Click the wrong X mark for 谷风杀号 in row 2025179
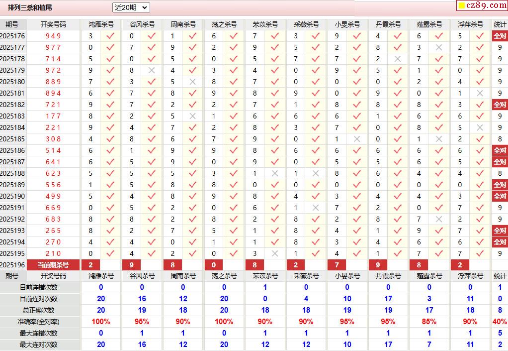This screenshot has height=351, width=508. pos(151,70)
